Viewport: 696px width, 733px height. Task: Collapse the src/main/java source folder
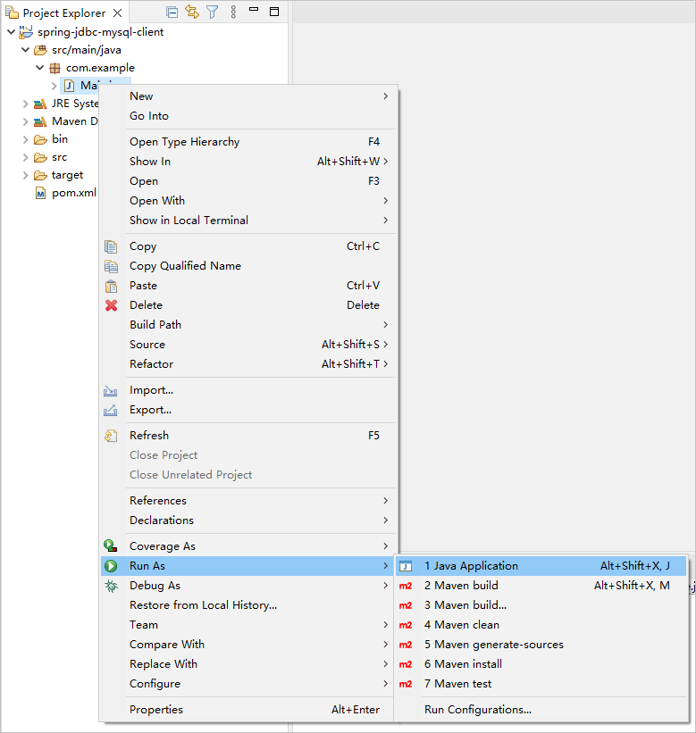pos(25,50)
